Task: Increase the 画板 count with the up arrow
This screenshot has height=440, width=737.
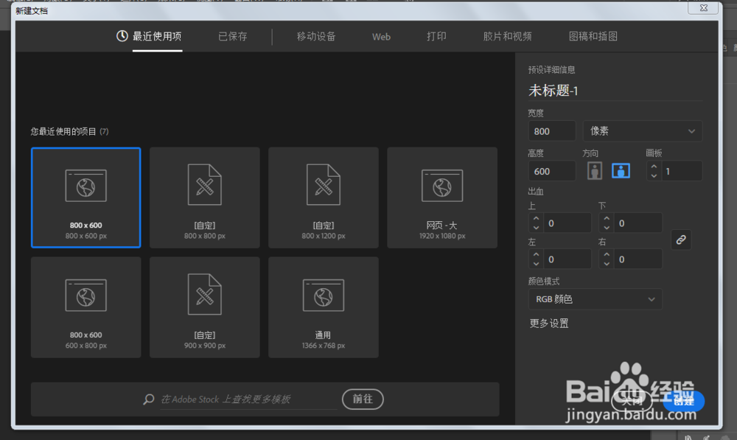Action: [x=654, y=167]
